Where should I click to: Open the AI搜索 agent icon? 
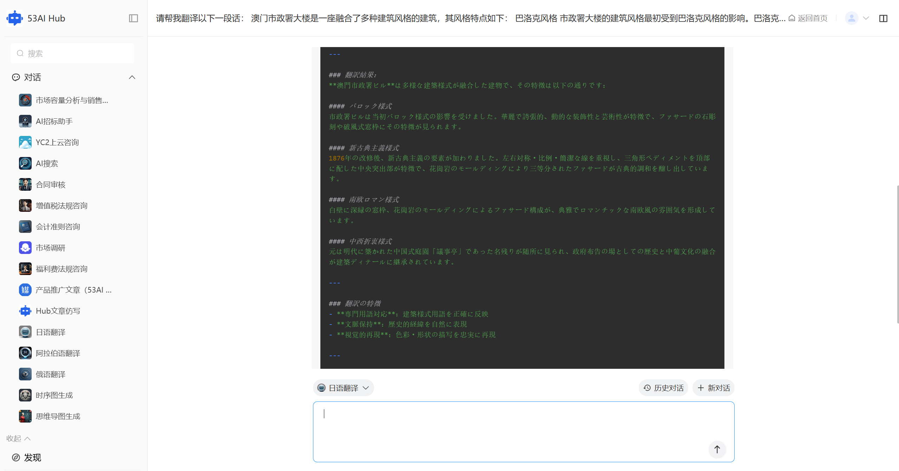tap(25, 163)
